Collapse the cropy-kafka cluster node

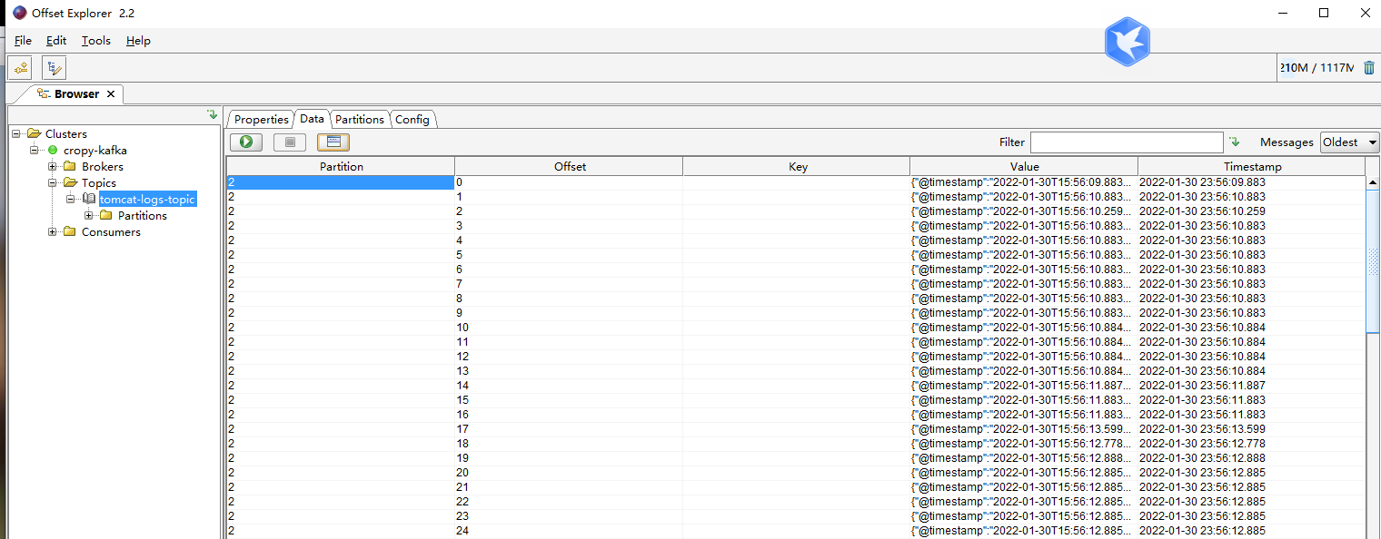tap(35, 151)
